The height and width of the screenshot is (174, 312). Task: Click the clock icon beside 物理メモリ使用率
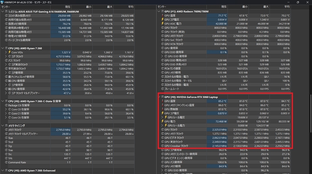point(6,36)
